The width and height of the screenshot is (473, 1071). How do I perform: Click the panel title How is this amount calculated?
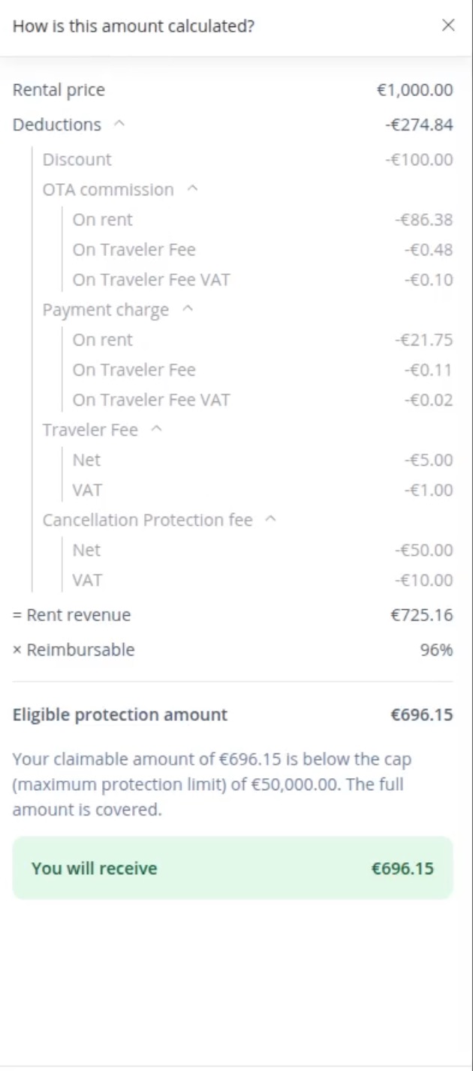134,26
